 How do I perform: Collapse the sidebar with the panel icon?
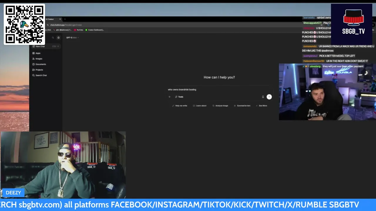point(58,38)
